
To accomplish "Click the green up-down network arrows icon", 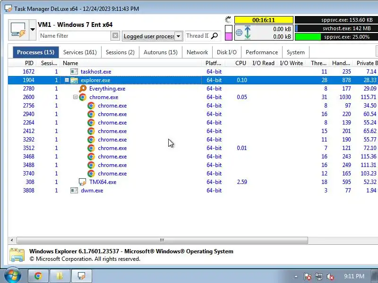I will pos(247,33).
